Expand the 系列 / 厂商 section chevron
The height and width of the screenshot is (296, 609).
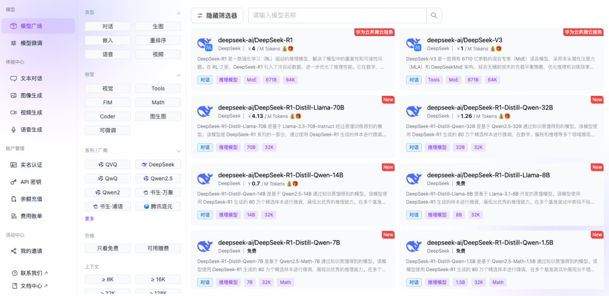[x=179, y=151]
